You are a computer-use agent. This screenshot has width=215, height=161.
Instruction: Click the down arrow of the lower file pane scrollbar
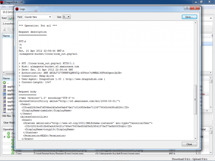[x=211, y=107]
